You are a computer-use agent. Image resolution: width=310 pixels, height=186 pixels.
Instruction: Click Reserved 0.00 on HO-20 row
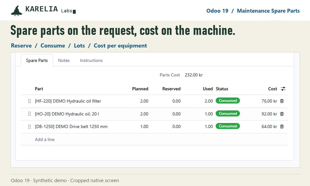pyautogui.click(x=176, y=114)
